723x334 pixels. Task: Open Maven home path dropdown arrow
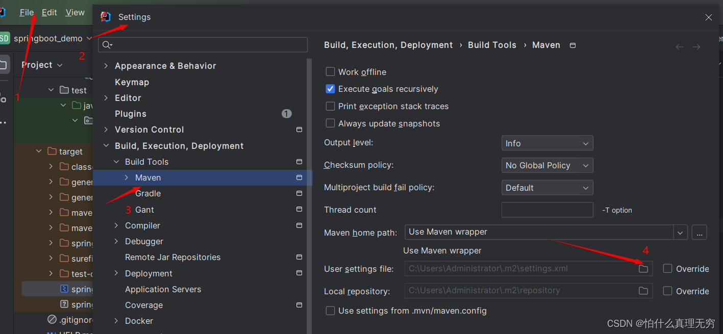[x=681, y=232]
